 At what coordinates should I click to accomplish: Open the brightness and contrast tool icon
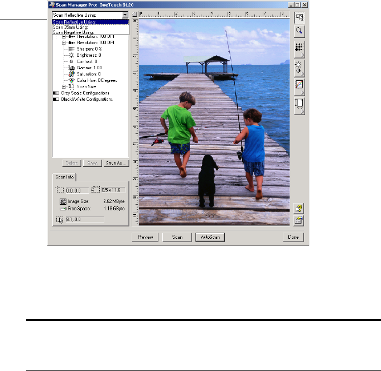click(300, 68)
